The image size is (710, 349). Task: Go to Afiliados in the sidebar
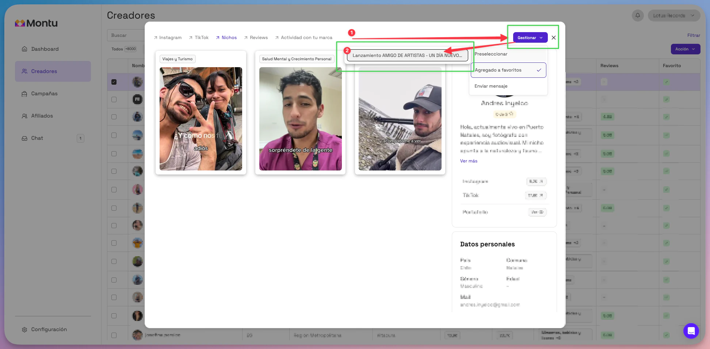[42, 116]
